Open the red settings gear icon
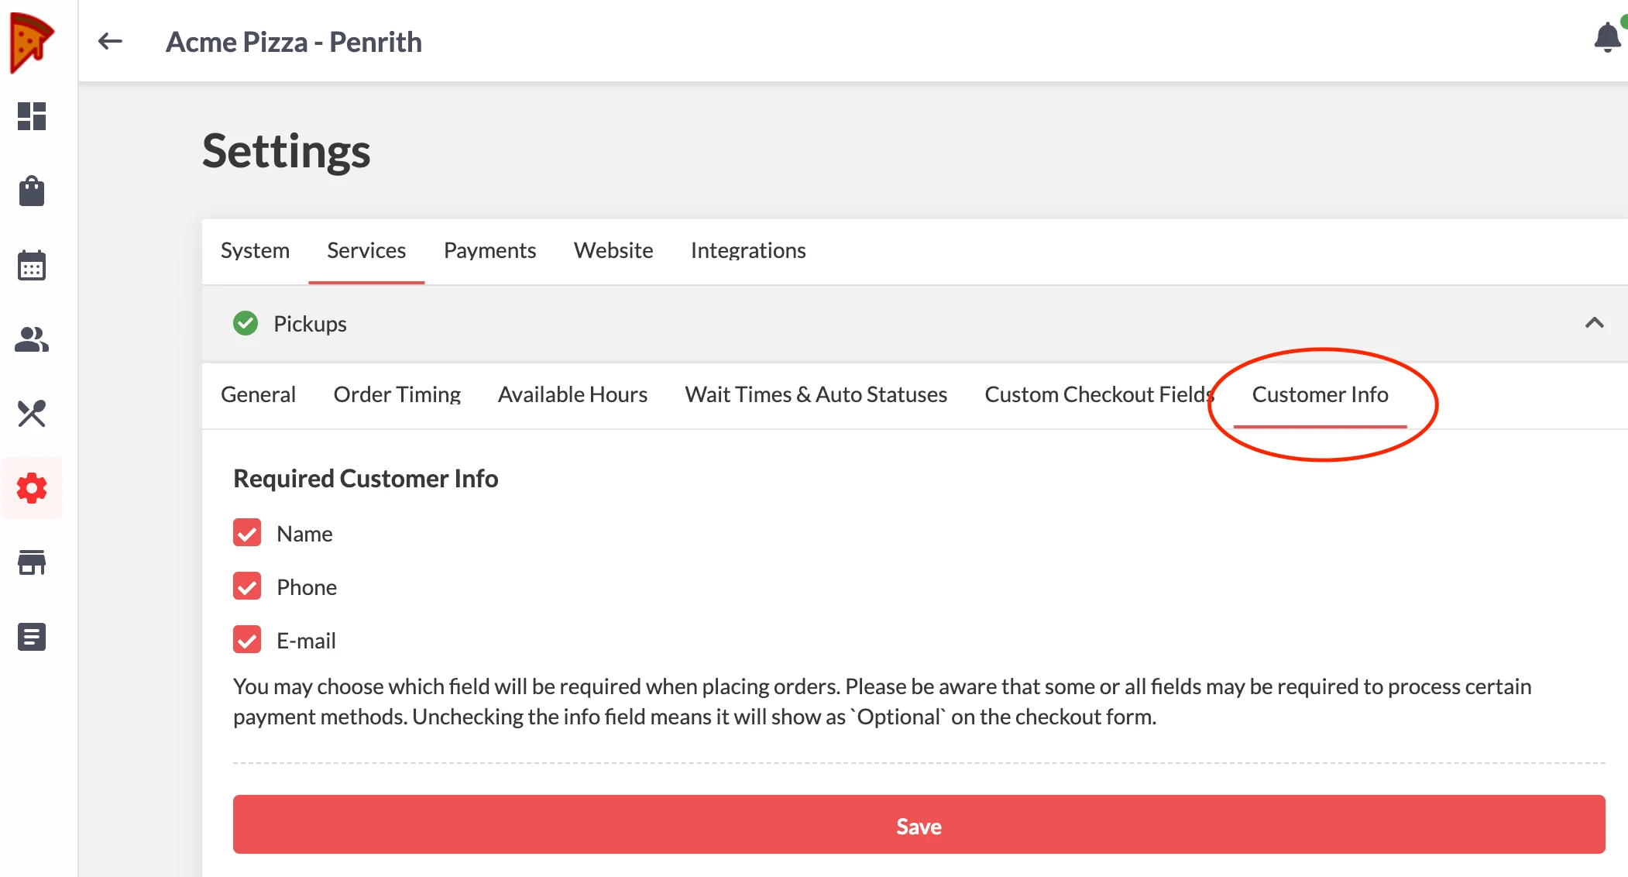 [32, 488]
